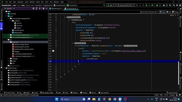Click Select Opened File target icon
The image size is (182, 102).
[x=34, y=8]
